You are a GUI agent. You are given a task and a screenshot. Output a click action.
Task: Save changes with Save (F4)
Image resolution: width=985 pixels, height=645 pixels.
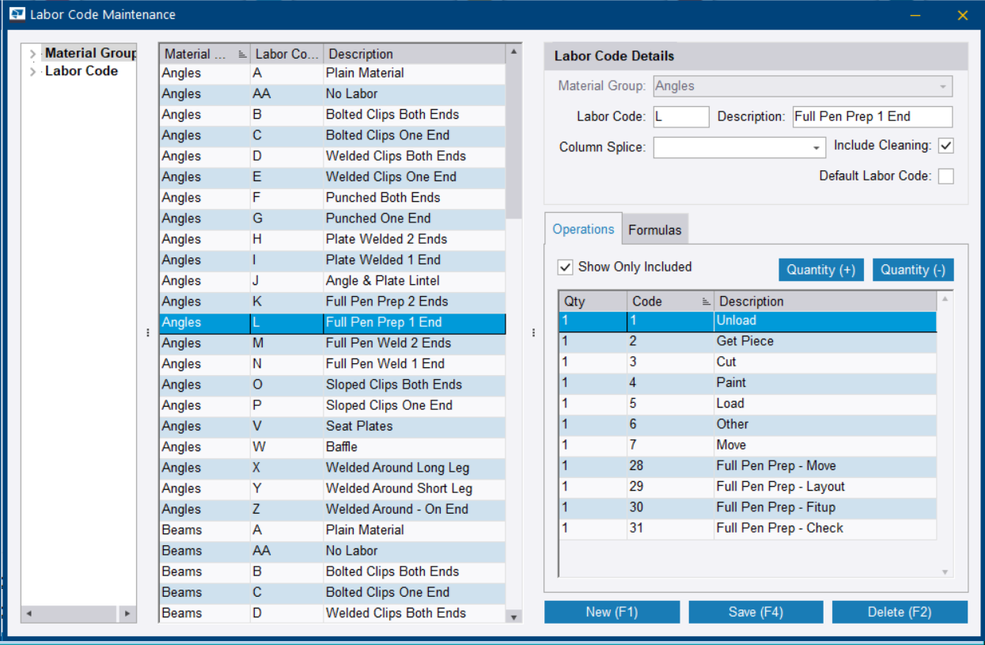[755, 611]
